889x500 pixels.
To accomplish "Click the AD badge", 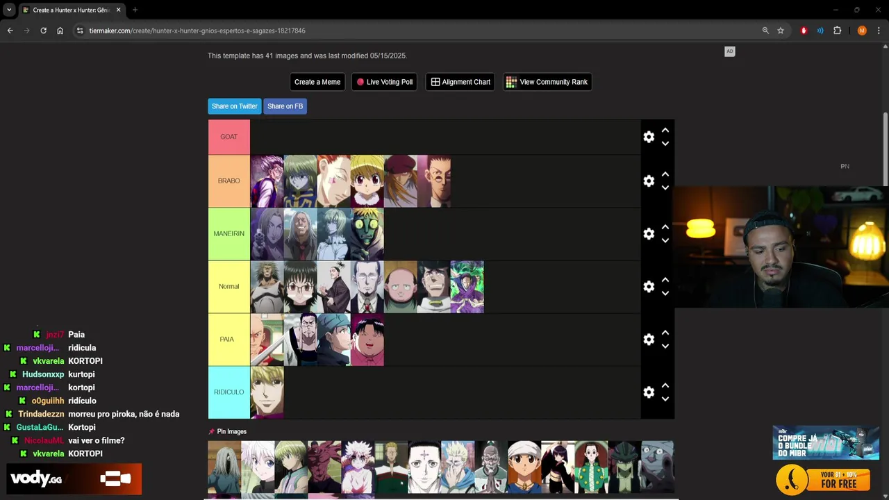I will point(730,51).
